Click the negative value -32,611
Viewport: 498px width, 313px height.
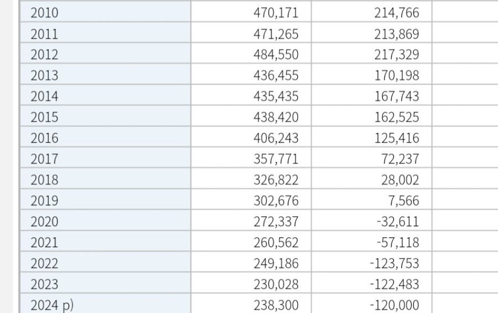(x=372, y=220)
